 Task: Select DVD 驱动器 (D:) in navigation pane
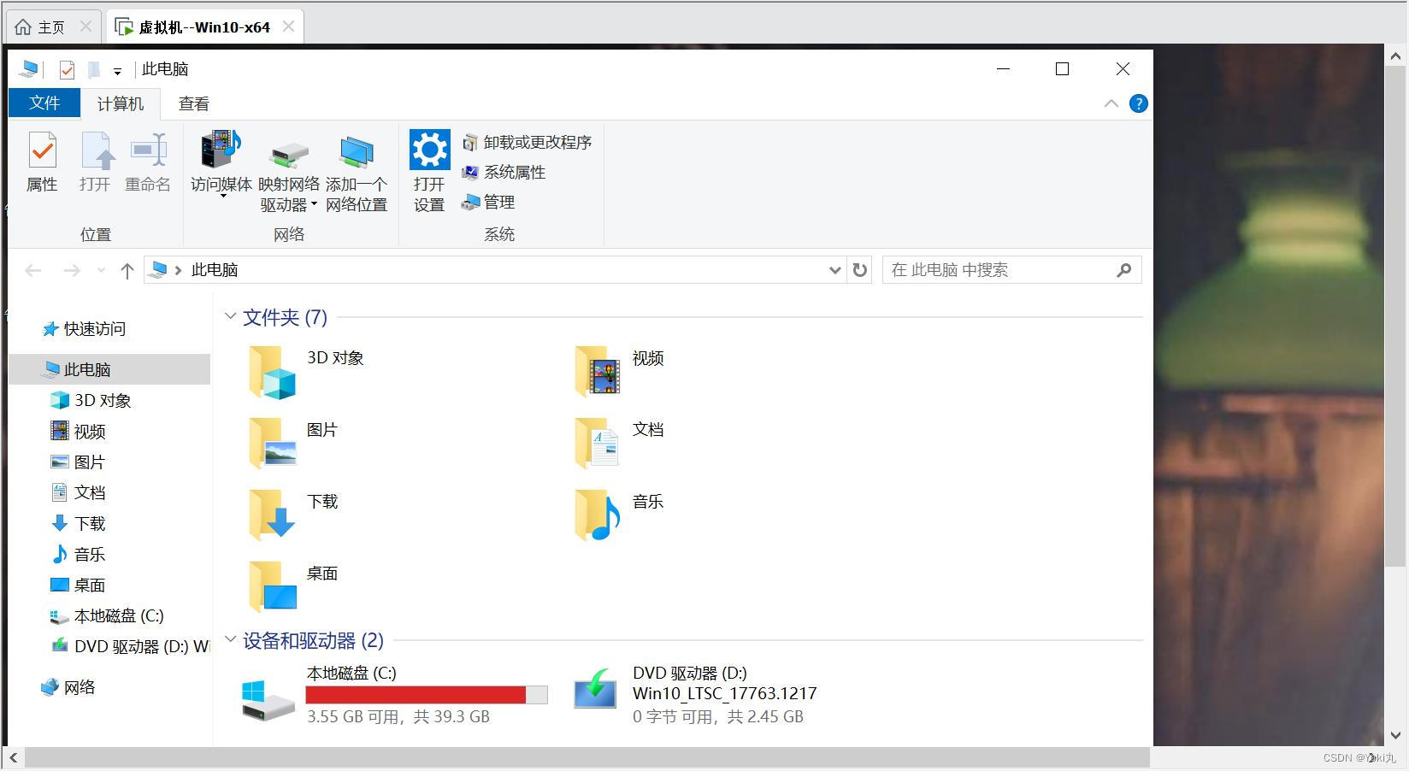click(130, 646)
